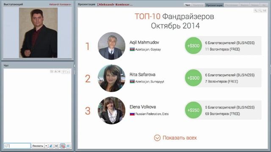Image resolution: width=271 pixels, height=152 pixels.
Task: Click Aqil Mahmudov's profile photo
Action: 111,46
